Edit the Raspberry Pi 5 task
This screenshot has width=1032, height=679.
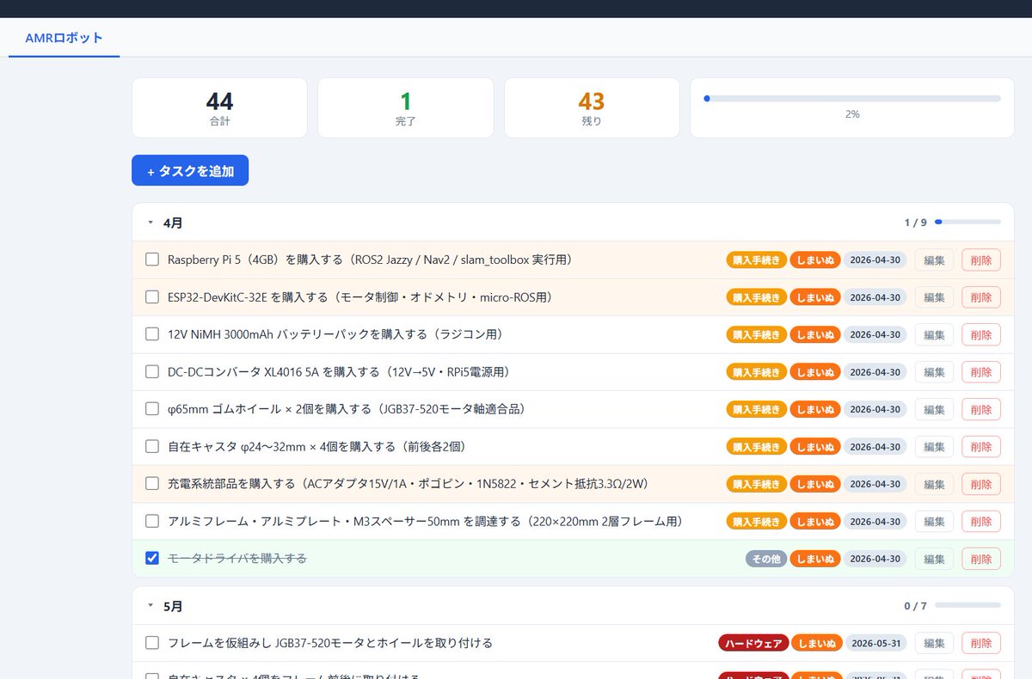click(x=934, y=260)
